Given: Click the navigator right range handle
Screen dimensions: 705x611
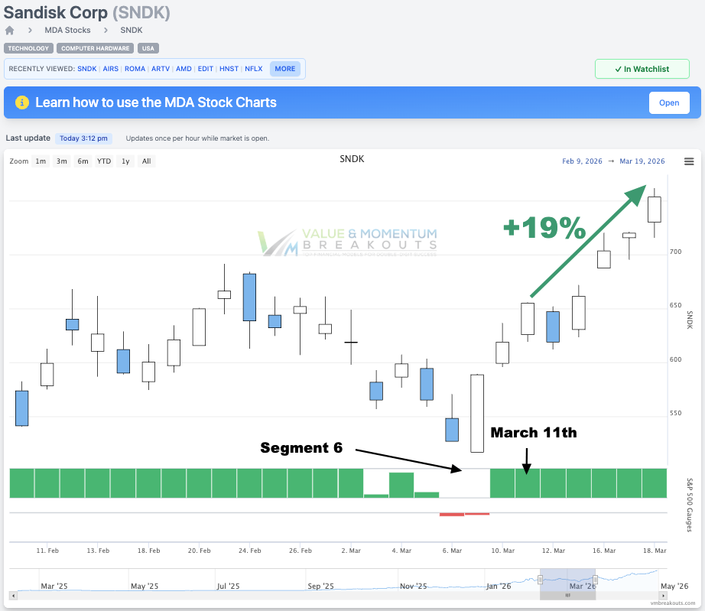Looking at the screenshot, I should point(596,580).
